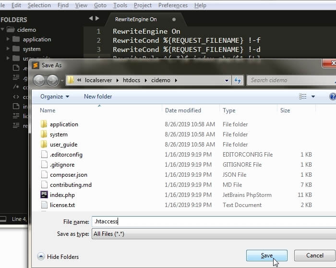The width and height of the screenshot is (336, 268).
Task: Expand the system folder in sidebar
Action: click(x=8, y=49)
